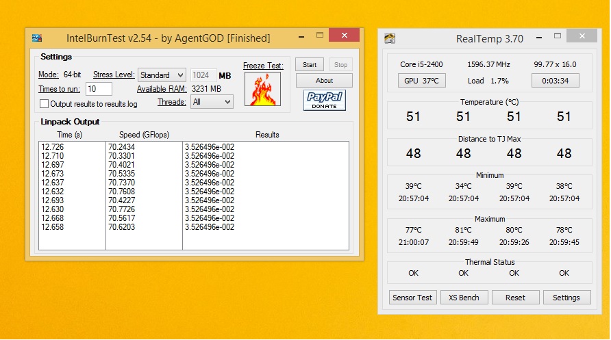Enable Output results to results.log checkbox

(45, 104)
